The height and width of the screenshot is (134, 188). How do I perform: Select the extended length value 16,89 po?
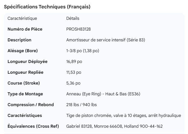(x=74, y=62)
